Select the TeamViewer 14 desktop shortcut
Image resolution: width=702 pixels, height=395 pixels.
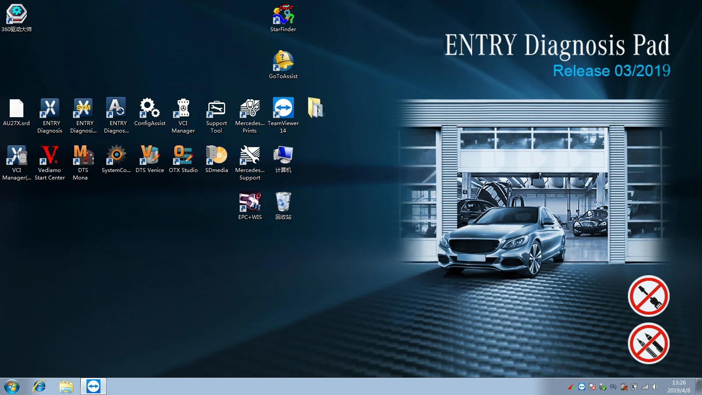[x=283, y=116]
